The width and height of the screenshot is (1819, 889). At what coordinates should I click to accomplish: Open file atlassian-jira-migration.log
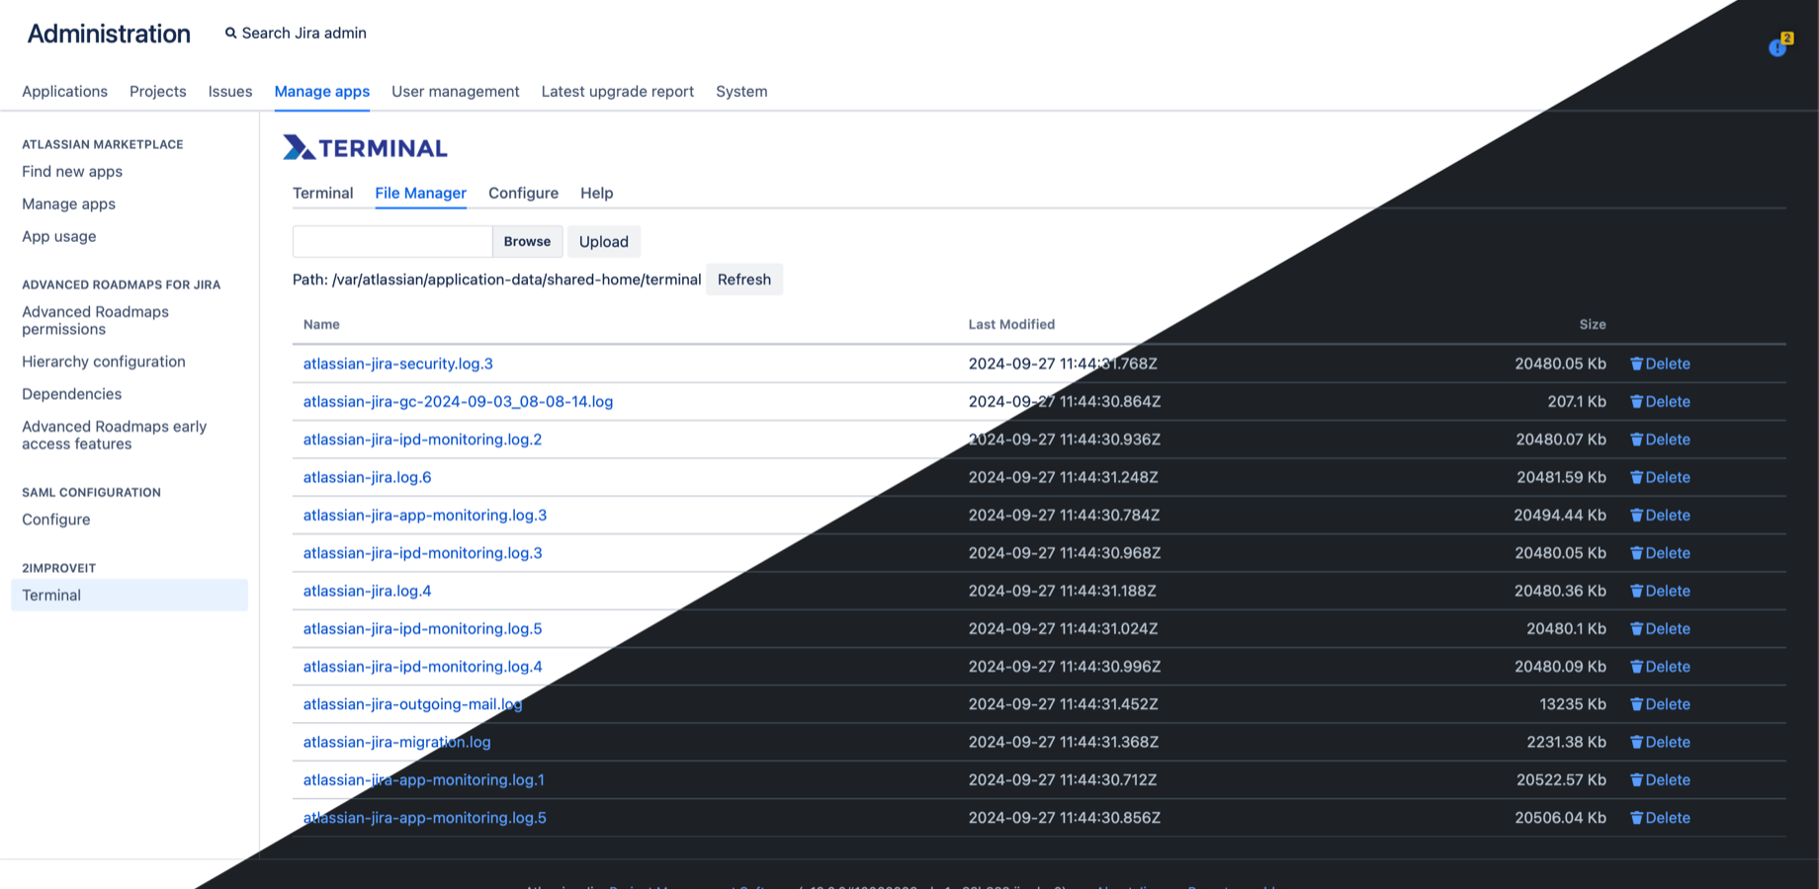396,742
